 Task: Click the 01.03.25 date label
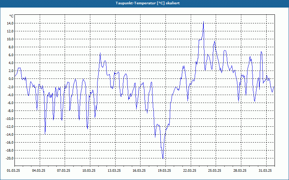pos(13,171)
